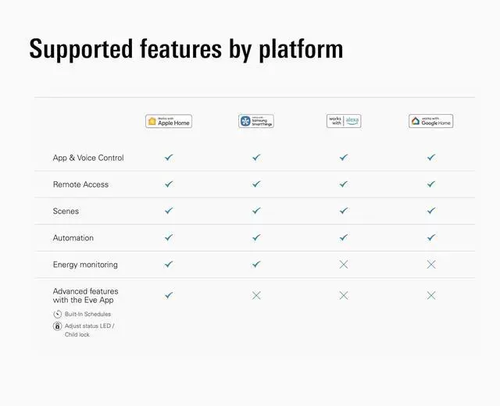Click Automation checkmark under Google Home
Image resolution: width=500 pixels, height=406 pixels.
pos(431,237)
